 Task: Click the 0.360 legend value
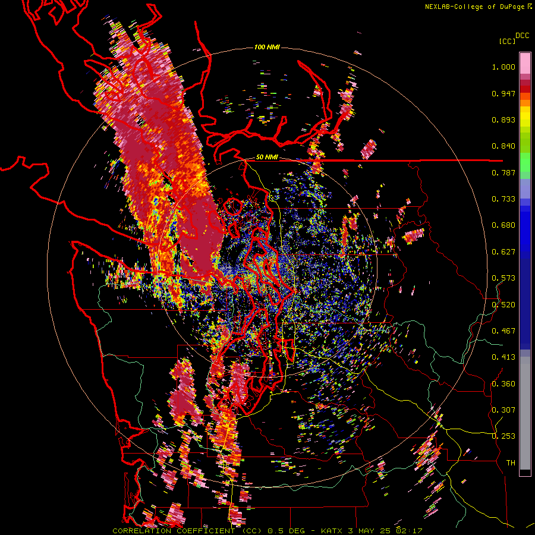point(503,384)
